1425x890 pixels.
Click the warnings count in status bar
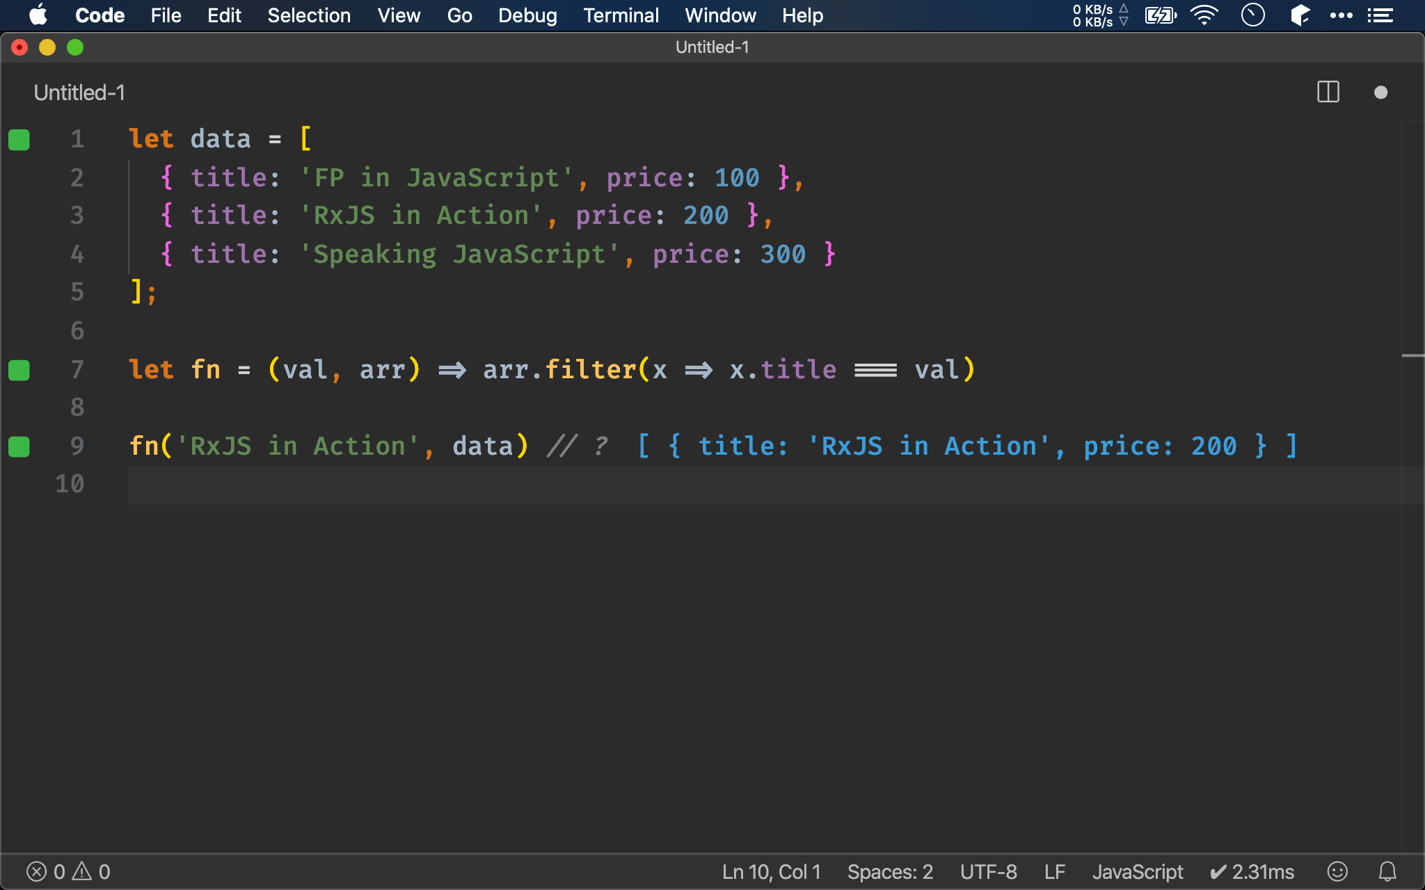click(x=91, y=872)
